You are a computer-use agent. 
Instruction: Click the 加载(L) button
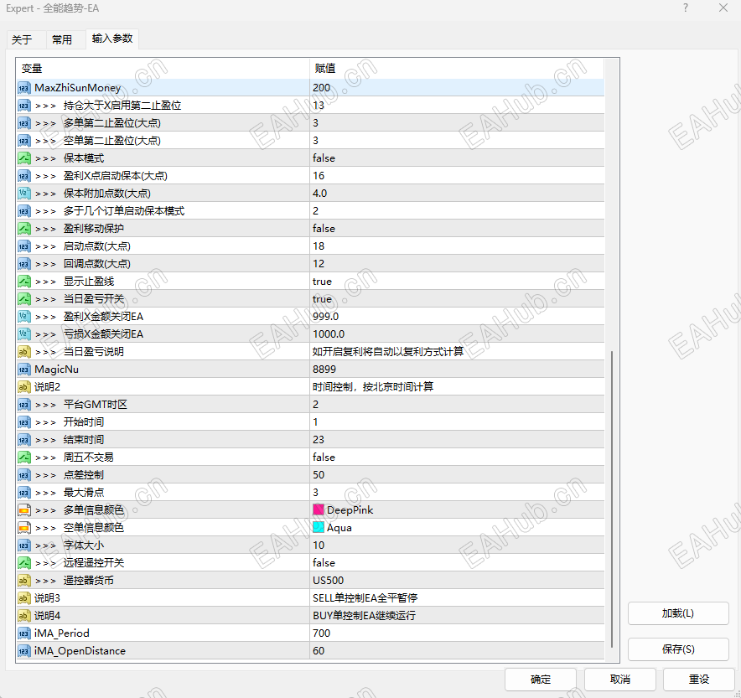point(677,613)
